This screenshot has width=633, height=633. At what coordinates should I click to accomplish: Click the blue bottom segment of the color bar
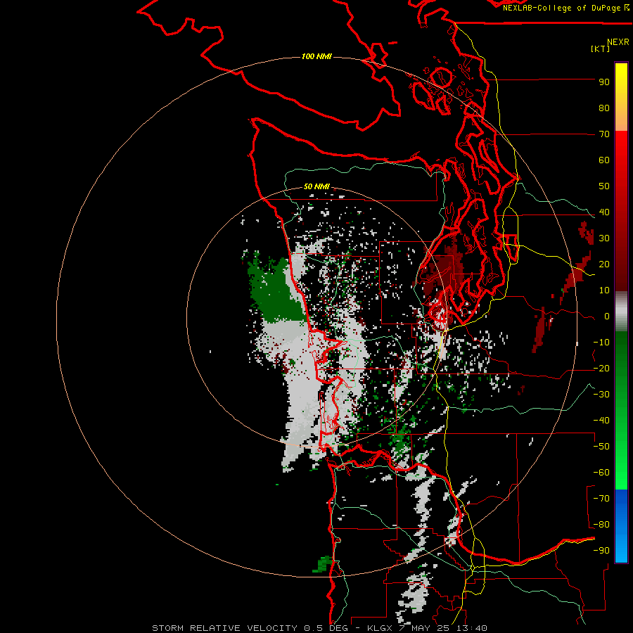tap(621, 526)
